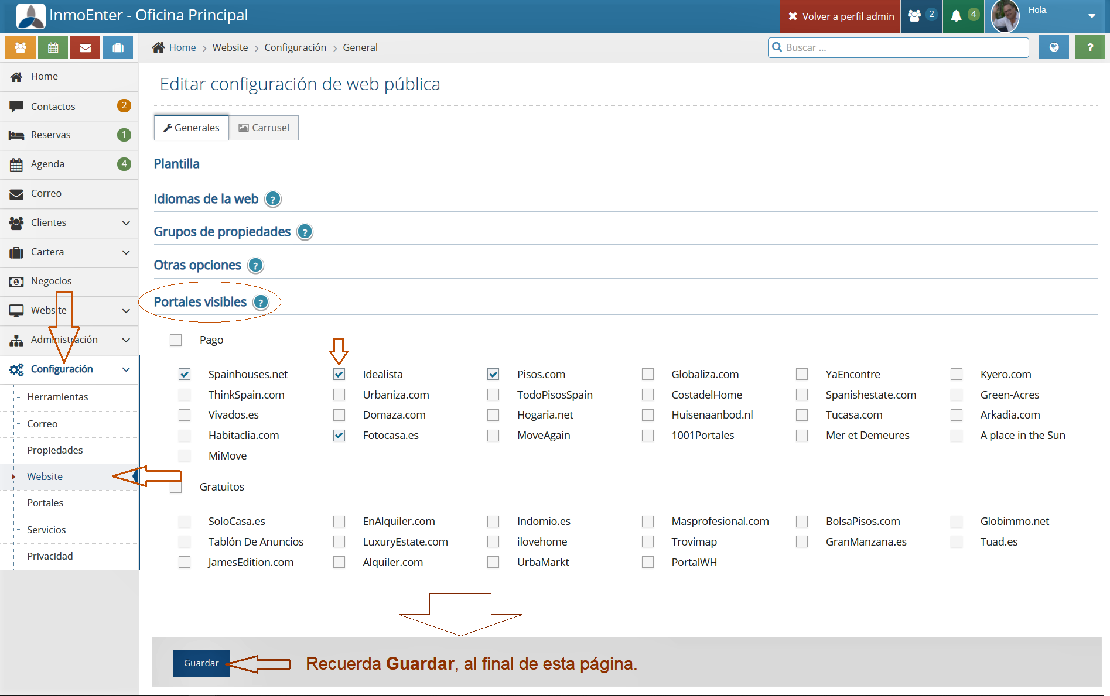Click the Contactos speech bubble icon

tap(16, 107)
